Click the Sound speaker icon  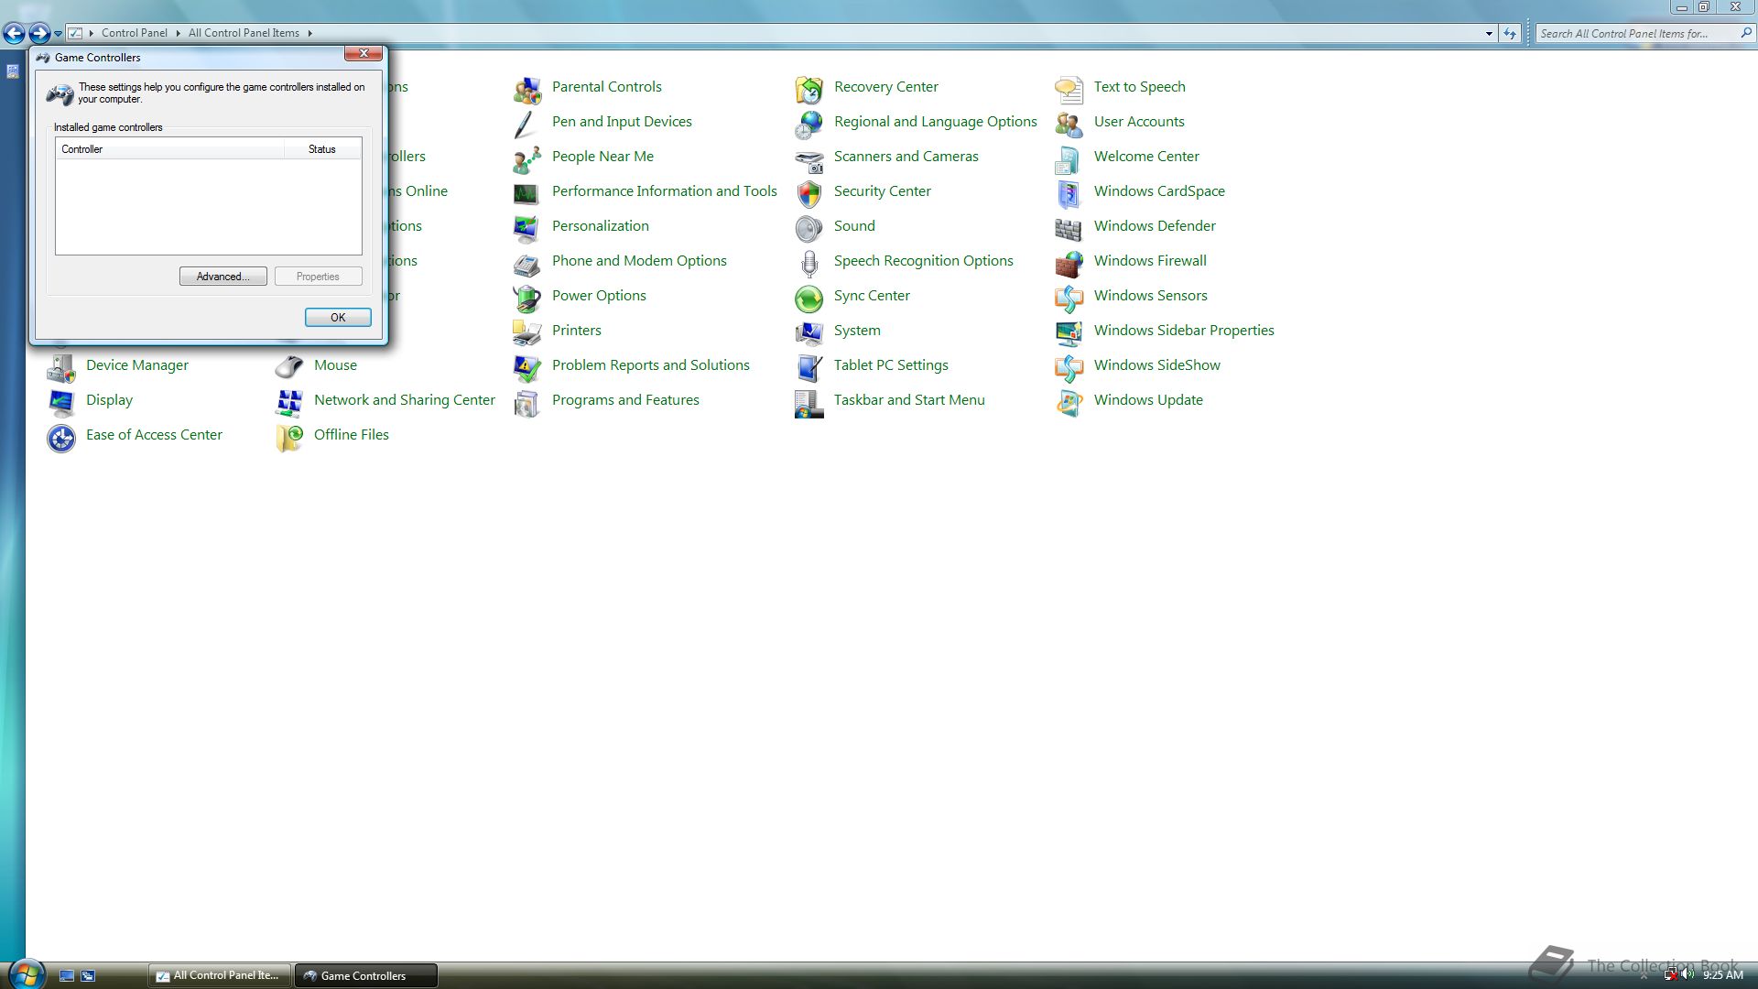pos(808,228)
